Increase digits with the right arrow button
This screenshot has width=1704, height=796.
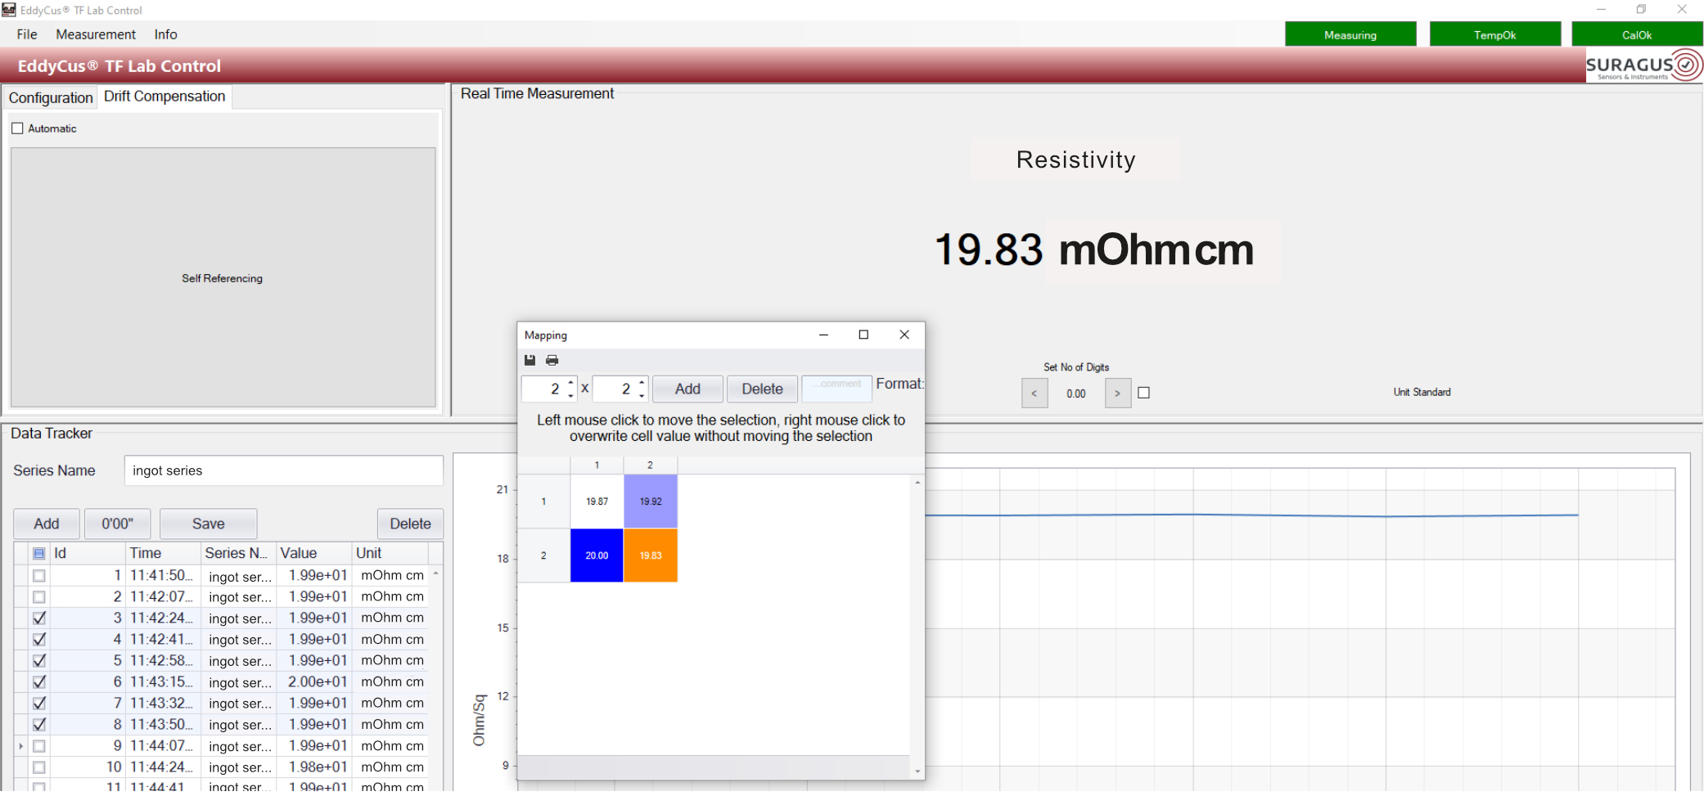pos(1117,394)
